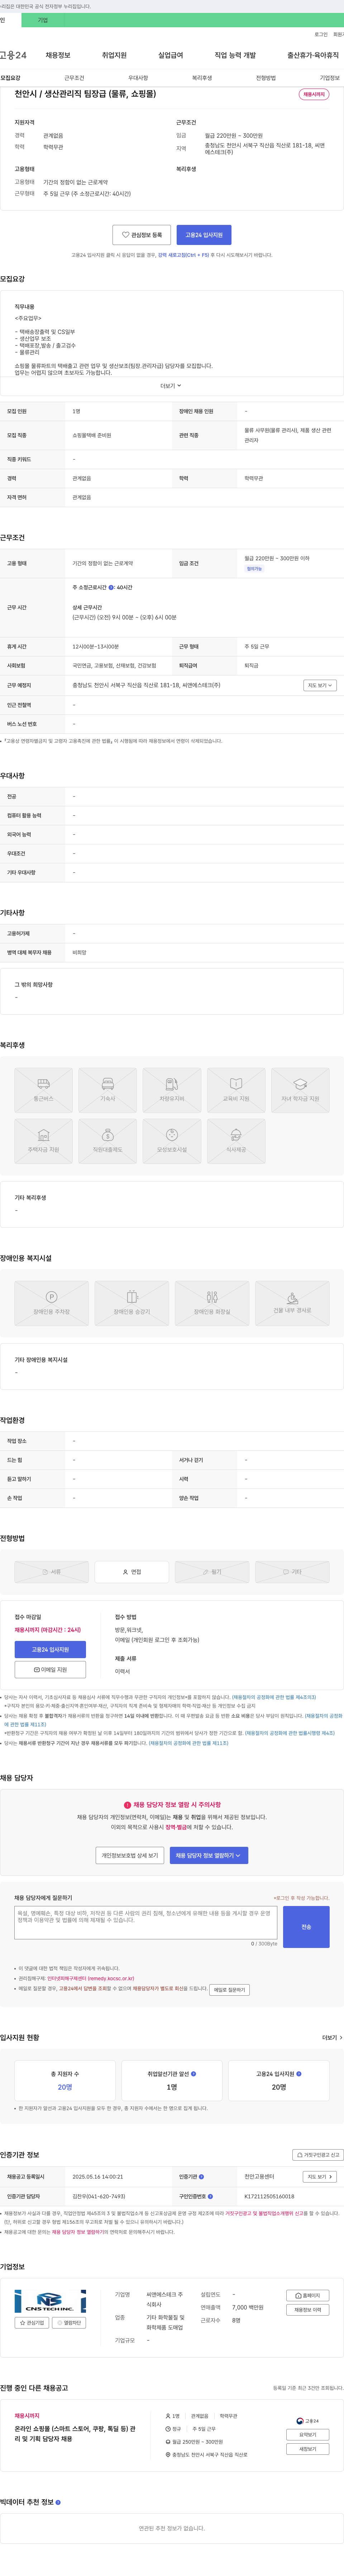Click the 관심기업 button
The width and height of the screenshot is (344, 2576).
32,2323
